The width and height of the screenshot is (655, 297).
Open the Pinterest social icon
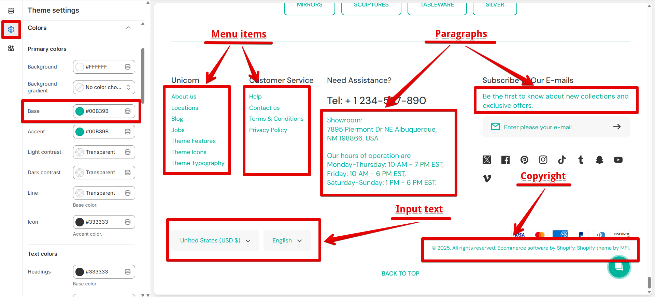coord(524,160)
